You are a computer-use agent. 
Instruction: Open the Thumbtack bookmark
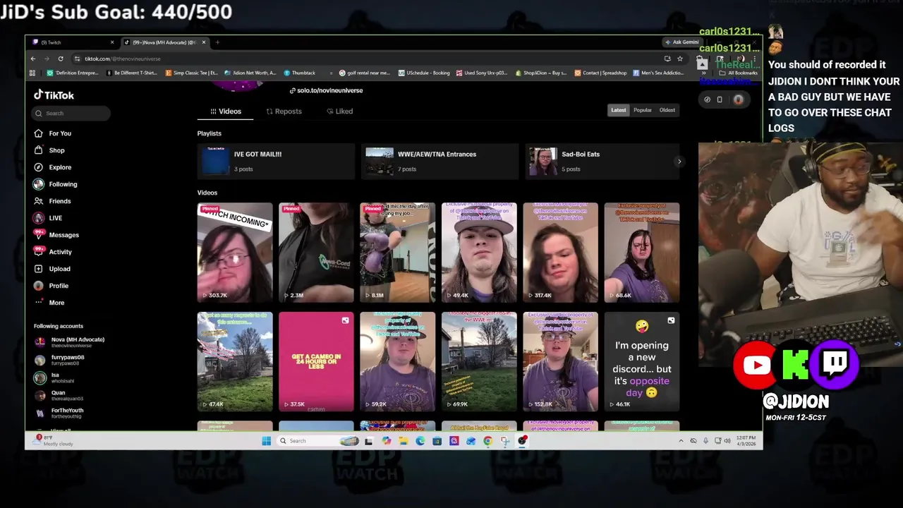tap(300, 73)
